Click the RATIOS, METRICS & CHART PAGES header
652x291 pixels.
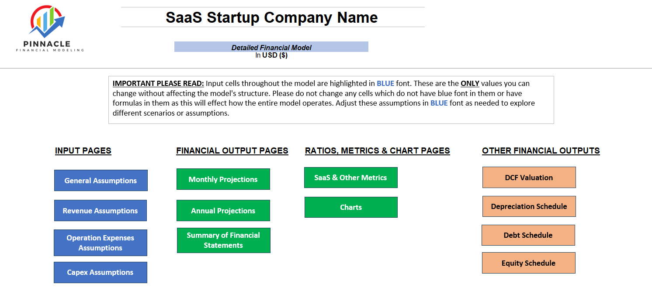[378, 151]
